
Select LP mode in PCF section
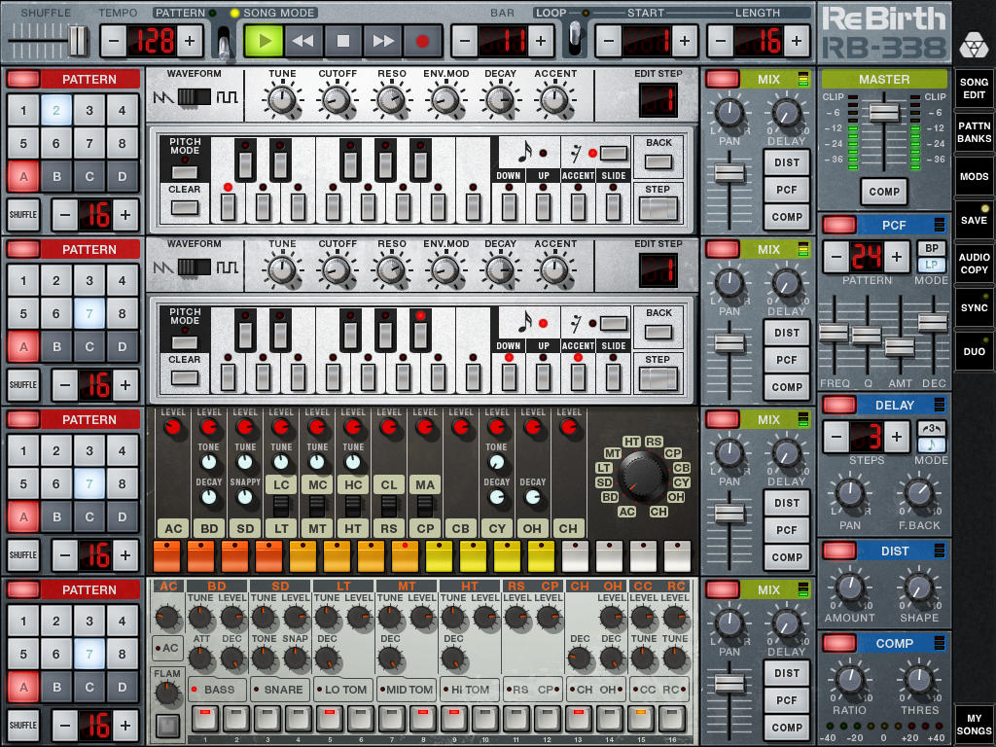pos(931,265)
